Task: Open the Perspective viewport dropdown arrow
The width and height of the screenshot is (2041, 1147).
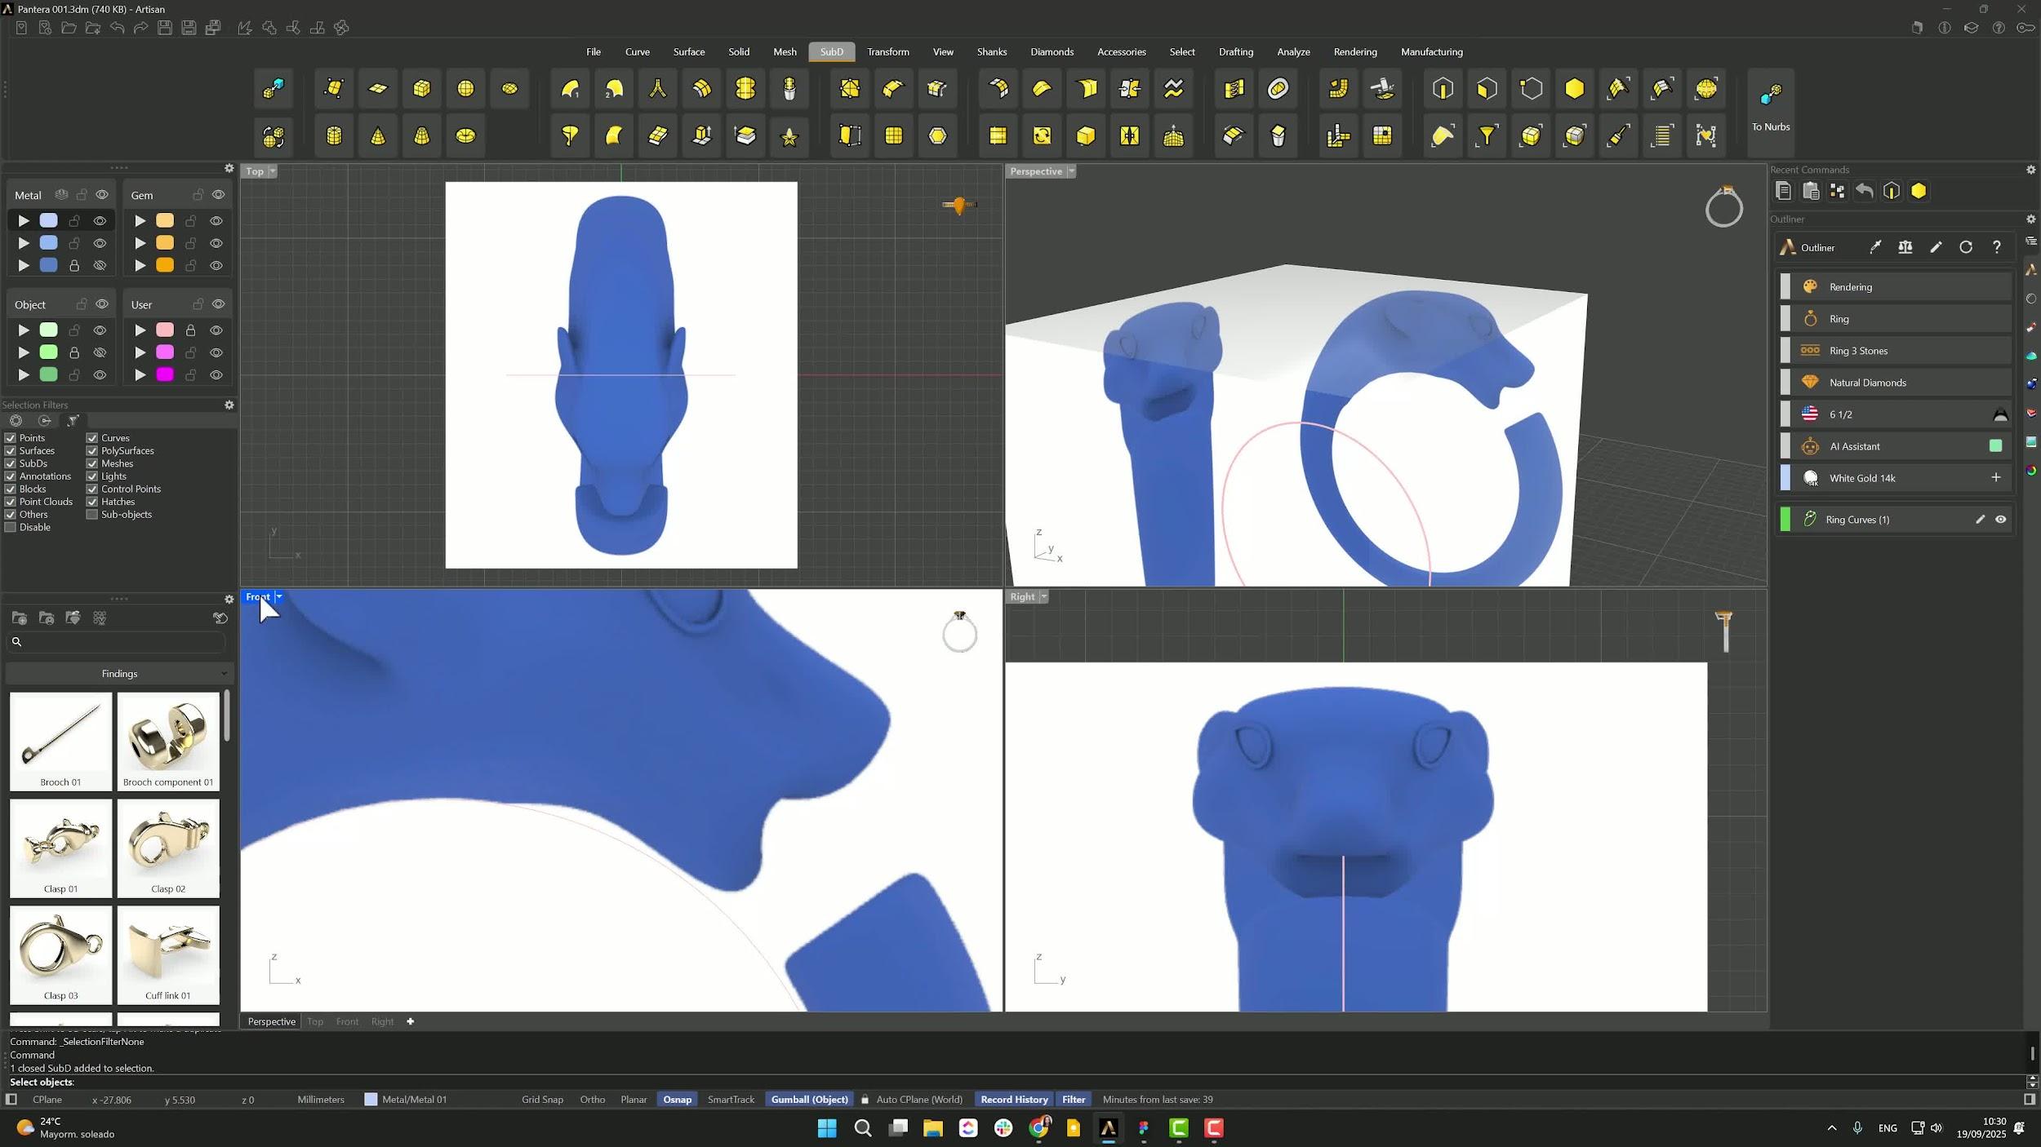Action: (x=1071, y=171)
